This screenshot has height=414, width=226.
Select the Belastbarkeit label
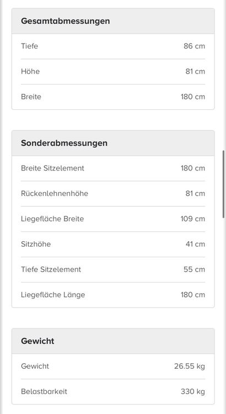pyautogui.click(x=44, y=391)
